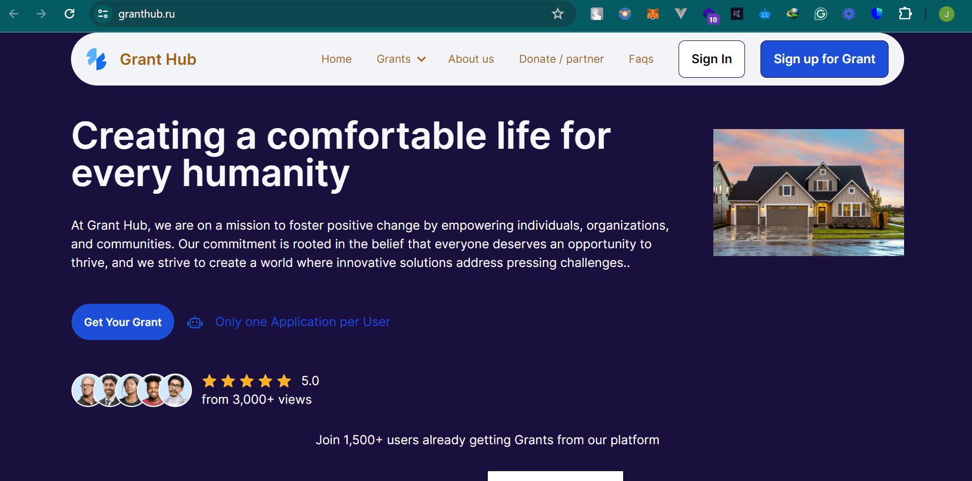Expand the Grants dropdown menu
Viewport: 972px width, 481px height.
coord(401,59)
